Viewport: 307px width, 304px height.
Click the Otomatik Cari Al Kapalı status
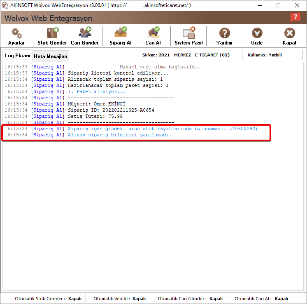point(261,299)
